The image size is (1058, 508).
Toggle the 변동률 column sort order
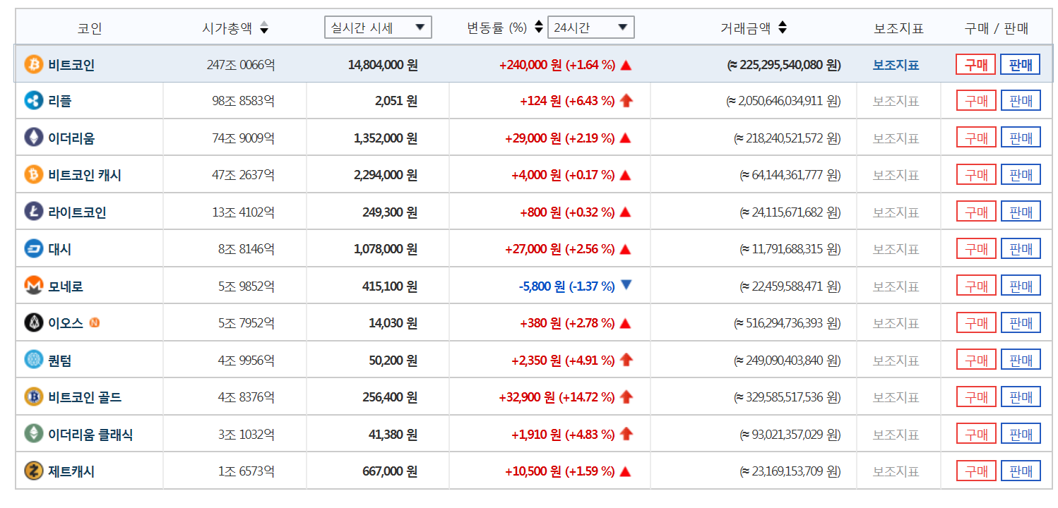click(x=538, y=27)
